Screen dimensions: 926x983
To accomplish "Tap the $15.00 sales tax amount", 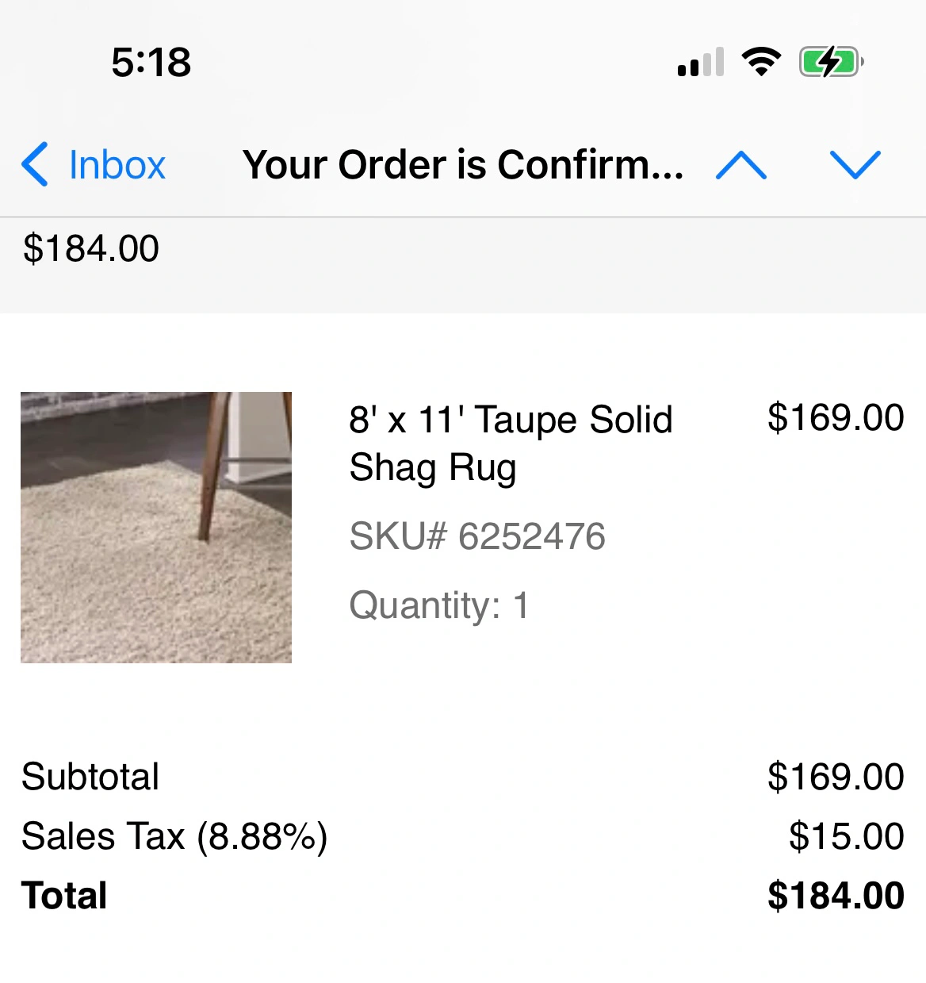I will pyautogui.click(x=846, y=836).
